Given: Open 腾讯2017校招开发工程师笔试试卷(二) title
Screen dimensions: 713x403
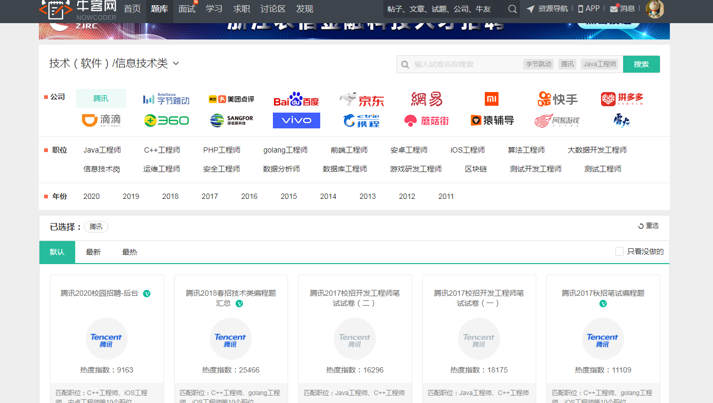Looking at the screenshot, I should click(355, 298).
